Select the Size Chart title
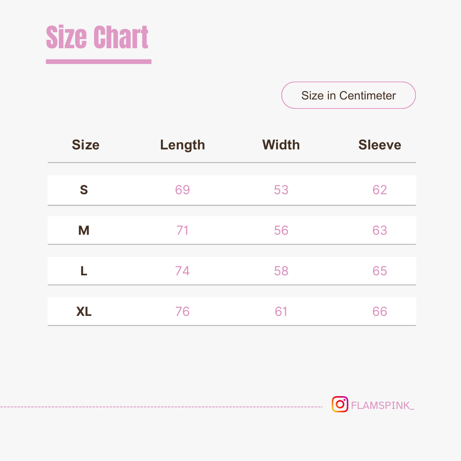 [x=97, y=37]
